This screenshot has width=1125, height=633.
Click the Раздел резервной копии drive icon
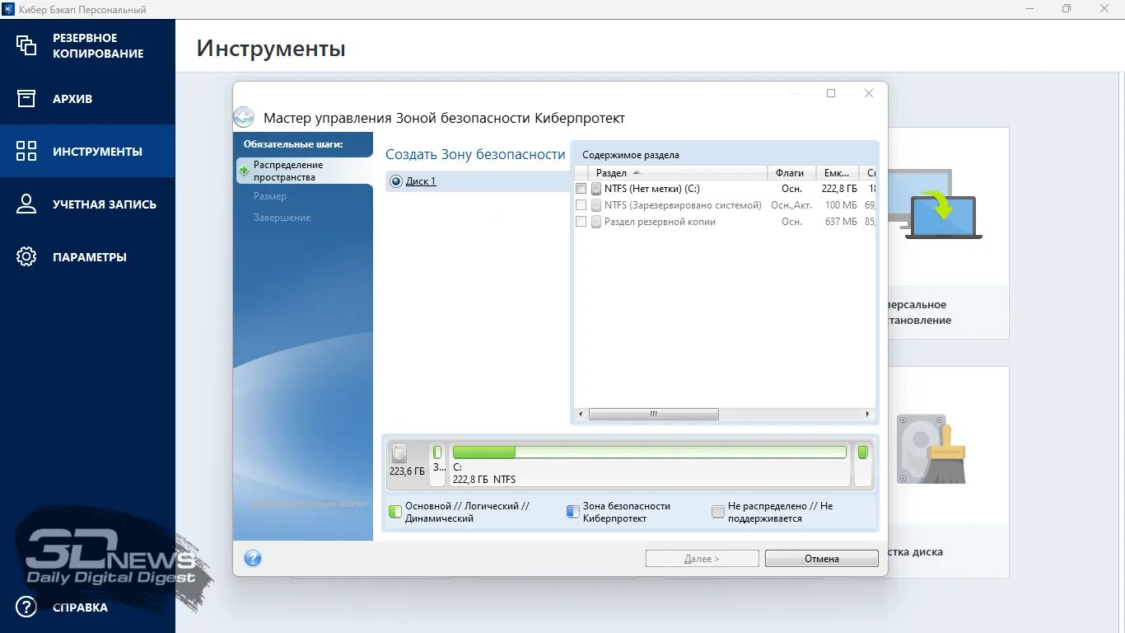point(596,222)
